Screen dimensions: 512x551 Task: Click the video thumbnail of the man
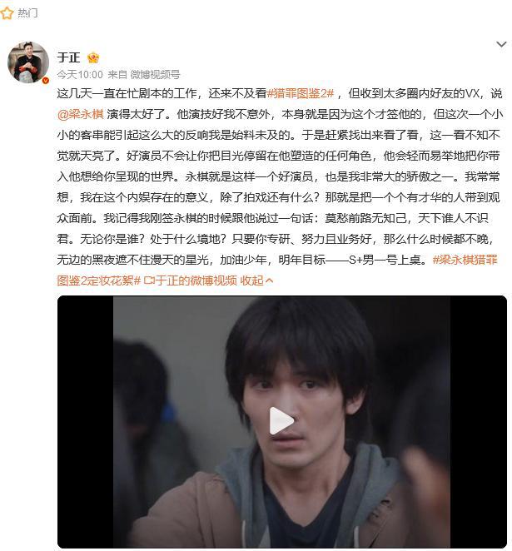(282, 422)
